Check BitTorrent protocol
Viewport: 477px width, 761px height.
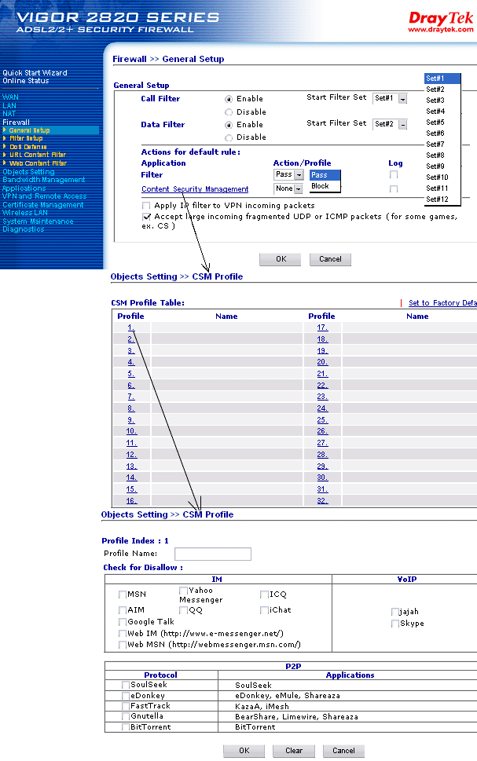[x=126, y=727]
